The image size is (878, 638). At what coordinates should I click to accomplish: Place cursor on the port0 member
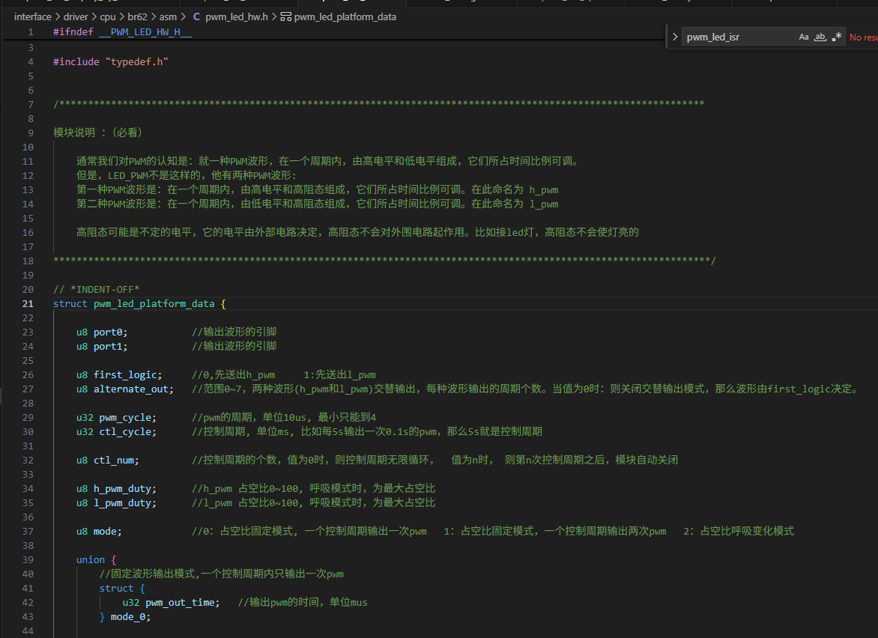click(109, 332)
